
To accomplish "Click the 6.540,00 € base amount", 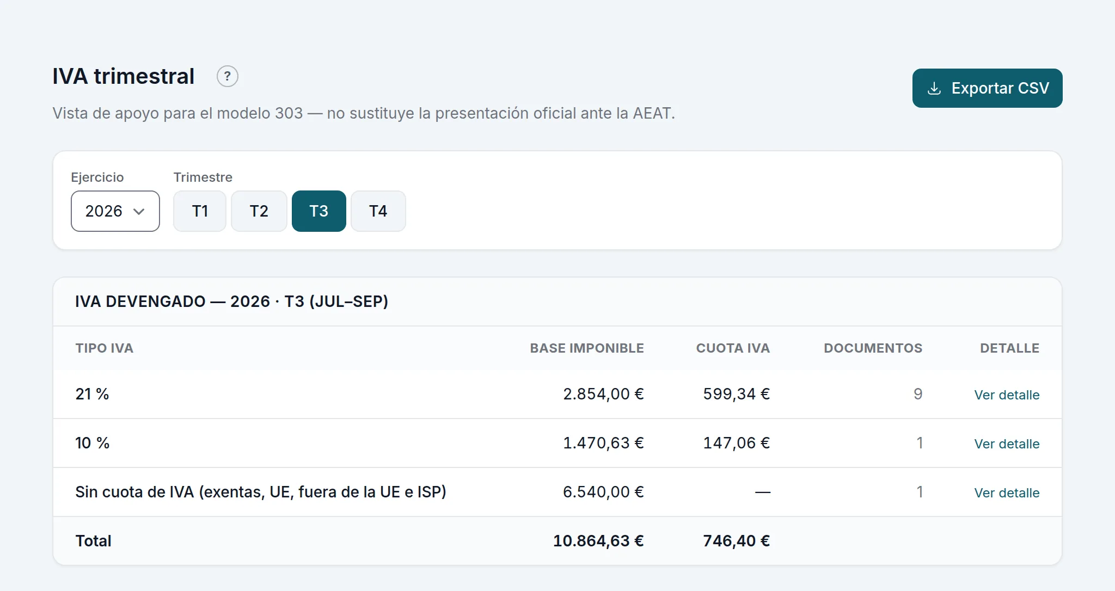I will coord(603,492).
